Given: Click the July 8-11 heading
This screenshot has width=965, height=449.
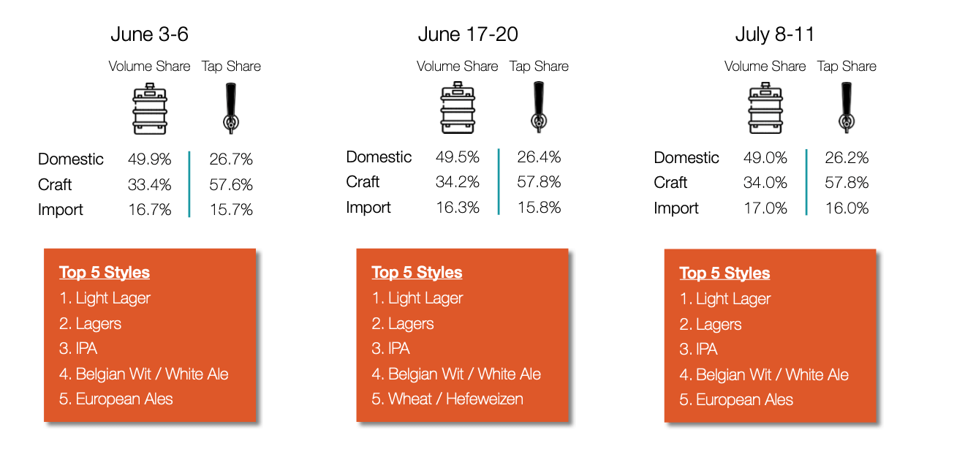Looking at the screenshot, I should tap(775, 34).
